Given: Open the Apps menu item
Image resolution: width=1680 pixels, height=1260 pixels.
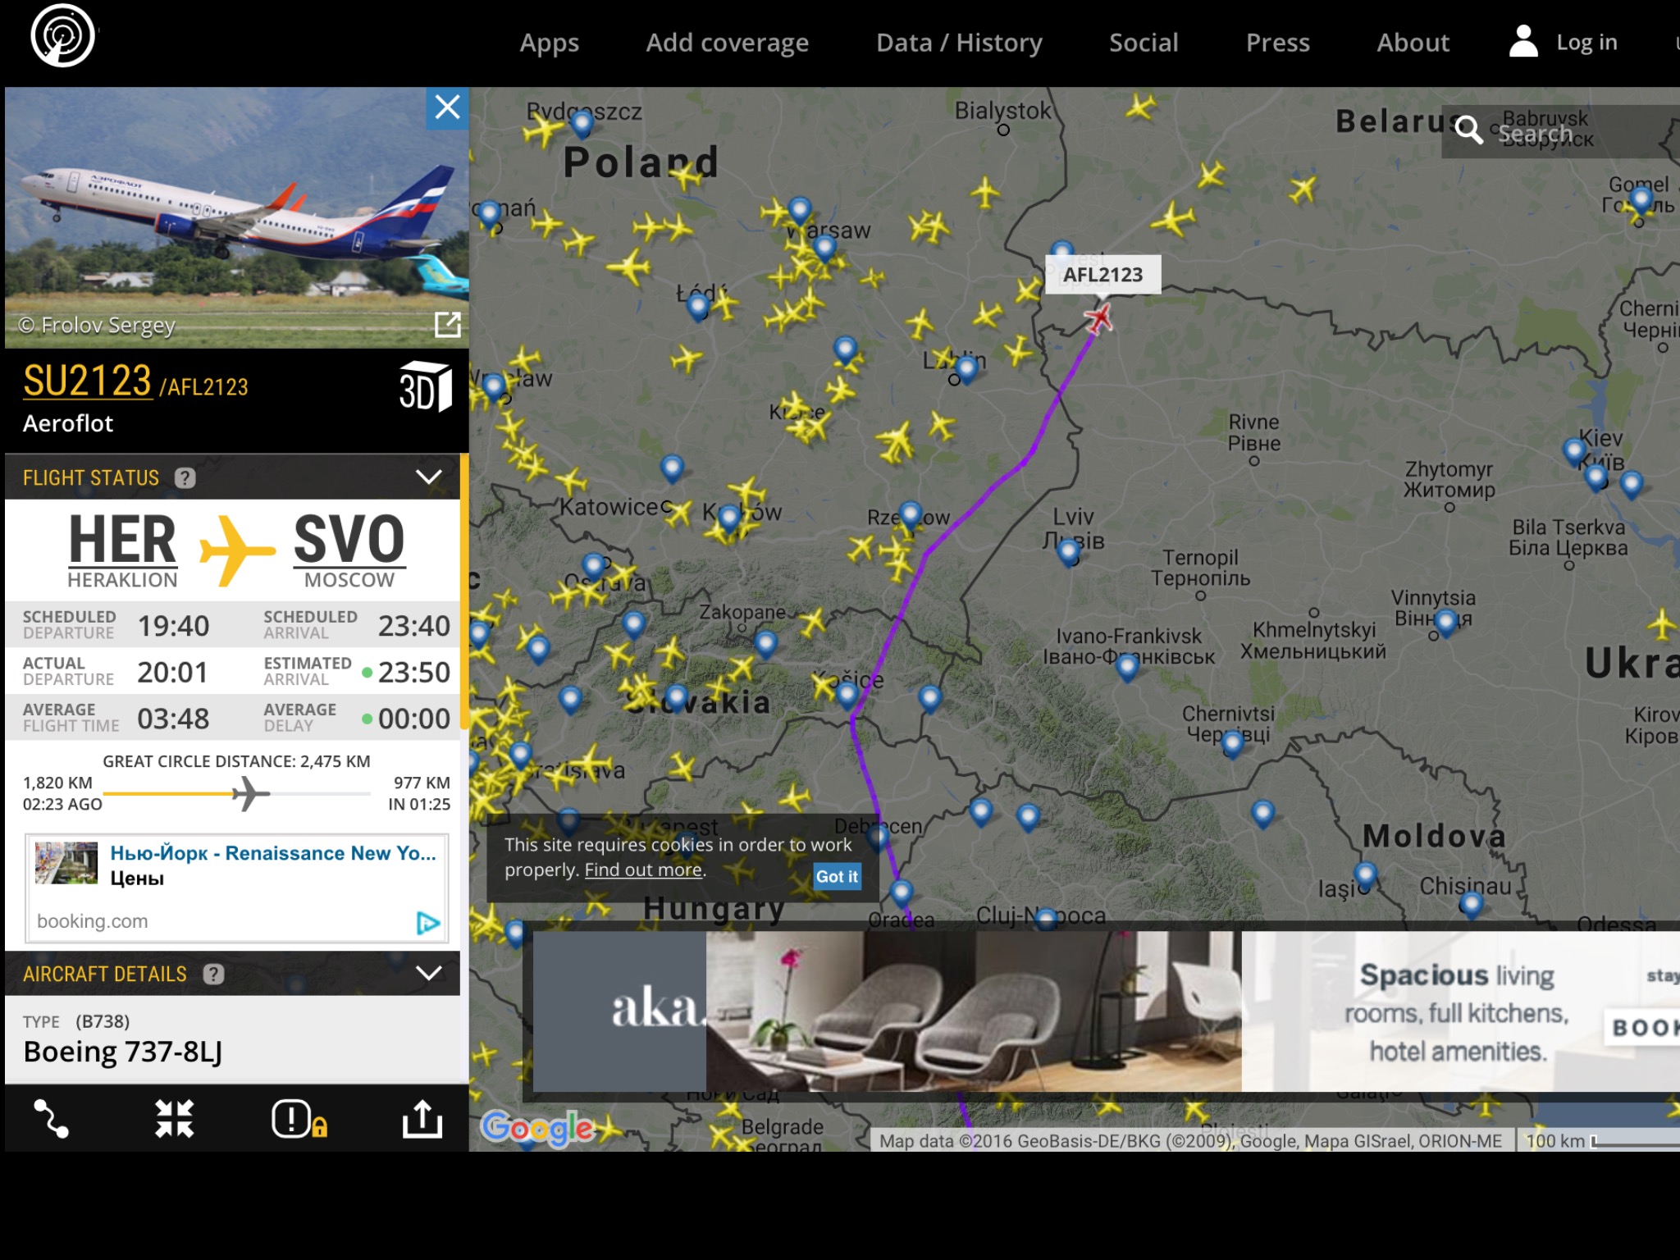Looking at the screenshot, I should coord(549,43).
